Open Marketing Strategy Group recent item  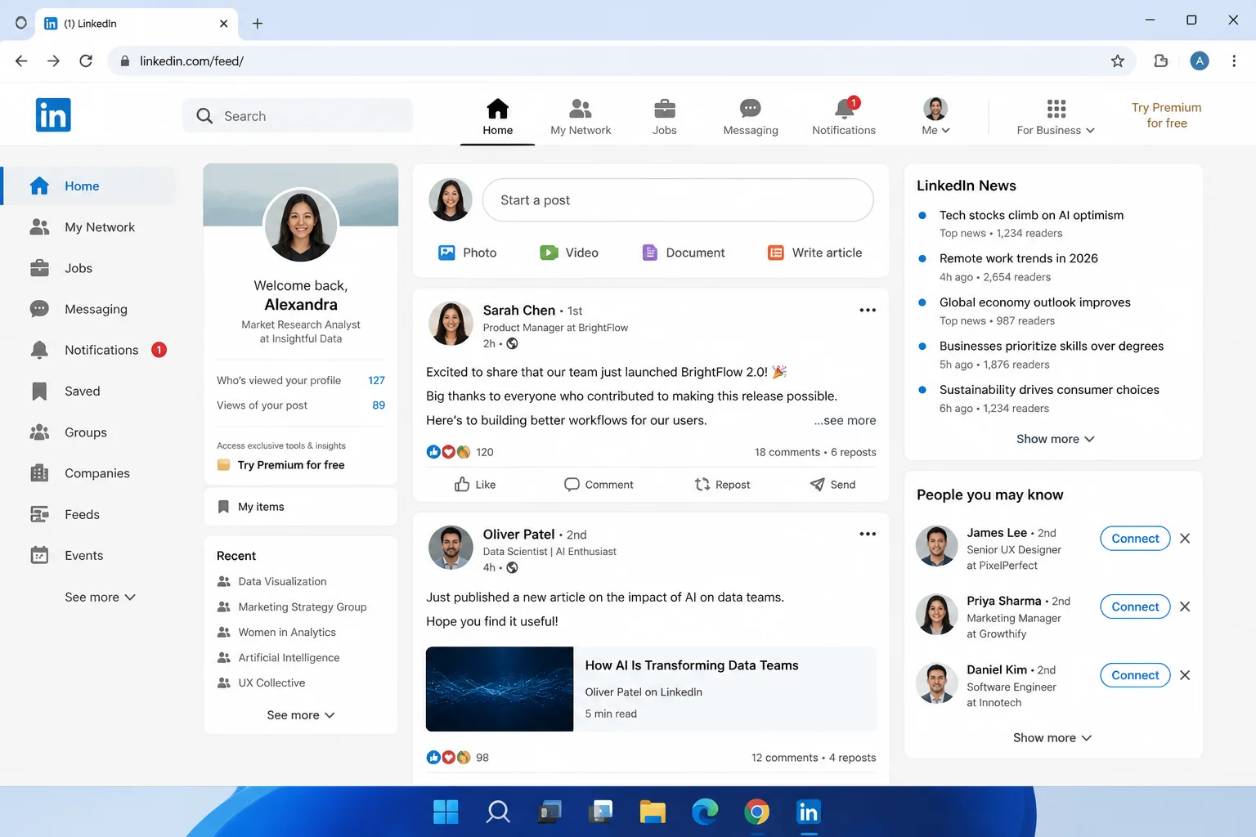coord(291,606)
